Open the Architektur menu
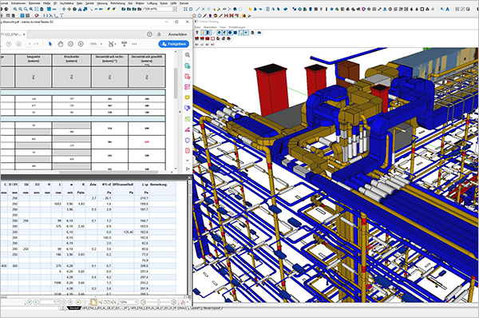479x318 pixels. pyautogui.click(x=66, y=3)
